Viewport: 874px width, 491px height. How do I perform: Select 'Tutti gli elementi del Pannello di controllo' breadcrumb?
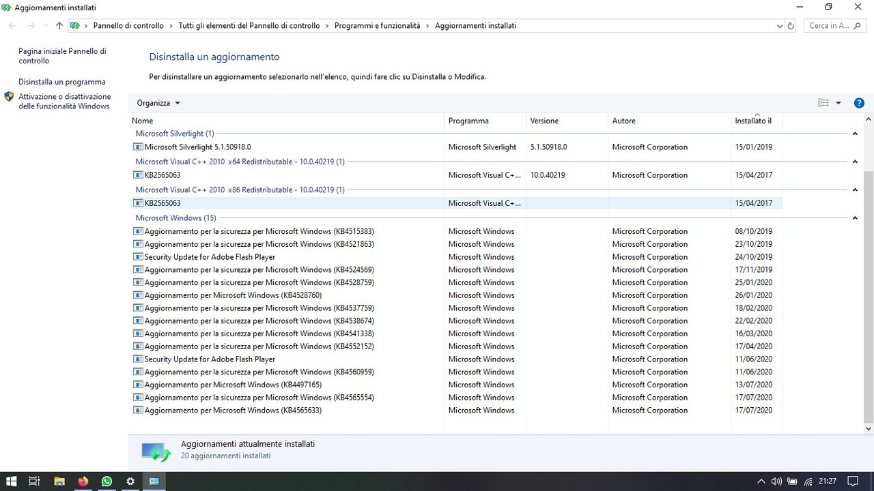click(x=249, y=26)
